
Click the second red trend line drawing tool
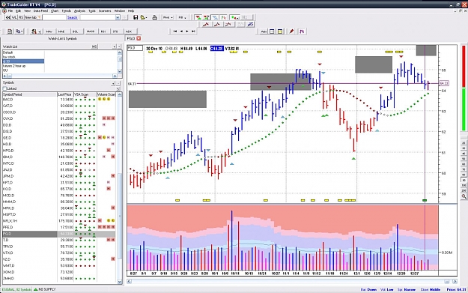[x=217, y=25]
